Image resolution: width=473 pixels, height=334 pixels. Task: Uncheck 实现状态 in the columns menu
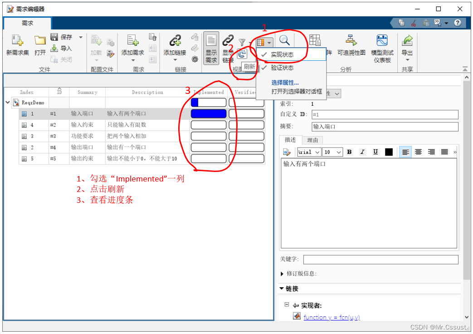282,55
